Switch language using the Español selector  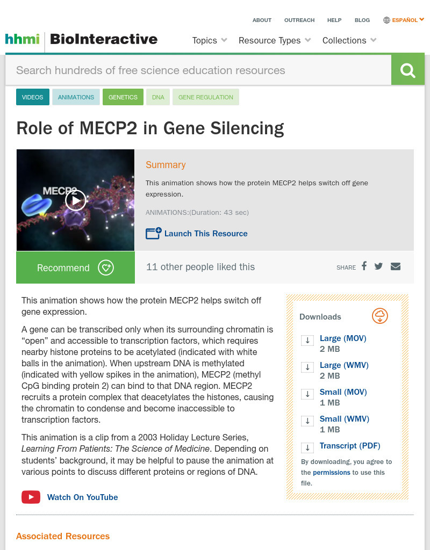(x=404, y=20)
